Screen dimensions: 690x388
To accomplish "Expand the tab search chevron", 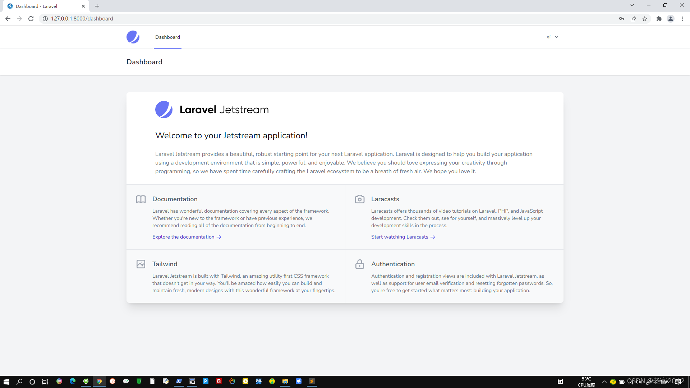I will [x=632, y=5].
